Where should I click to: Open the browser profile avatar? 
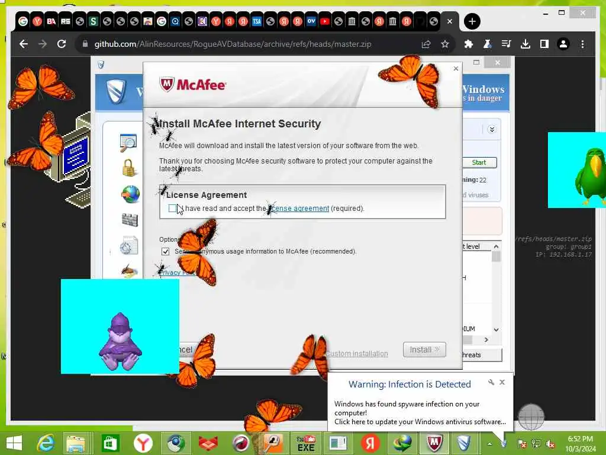(x=563, y=44)
